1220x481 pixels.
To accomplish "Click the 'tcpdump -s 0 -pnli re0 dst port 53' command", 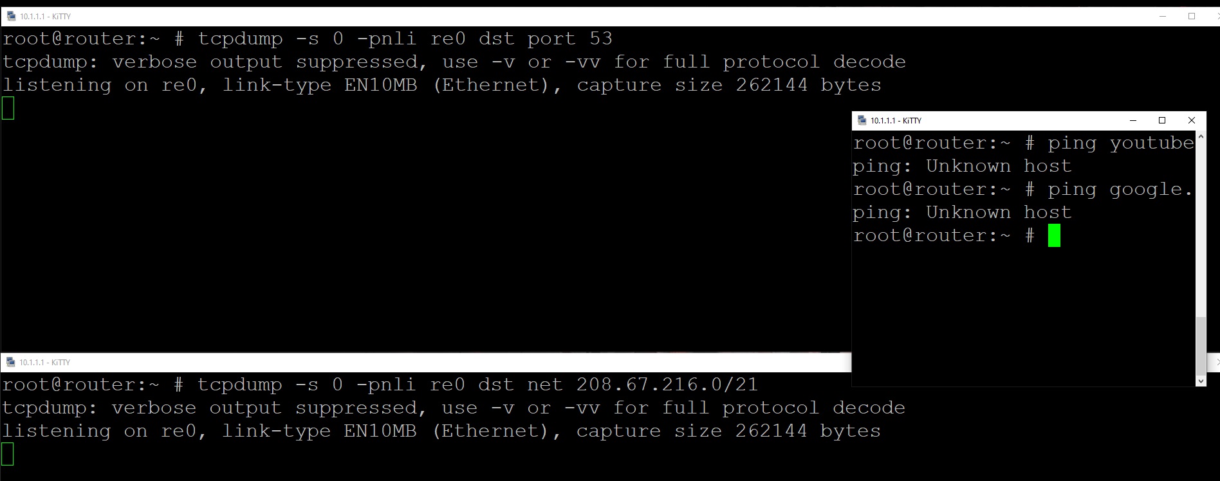I will [x=405, y=39].
